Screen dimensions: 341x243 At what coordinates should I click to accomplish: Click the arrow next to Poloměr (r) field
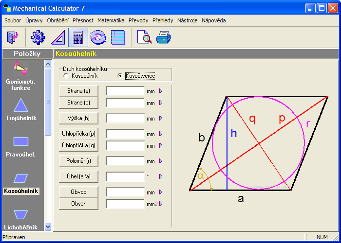(161, 161)
